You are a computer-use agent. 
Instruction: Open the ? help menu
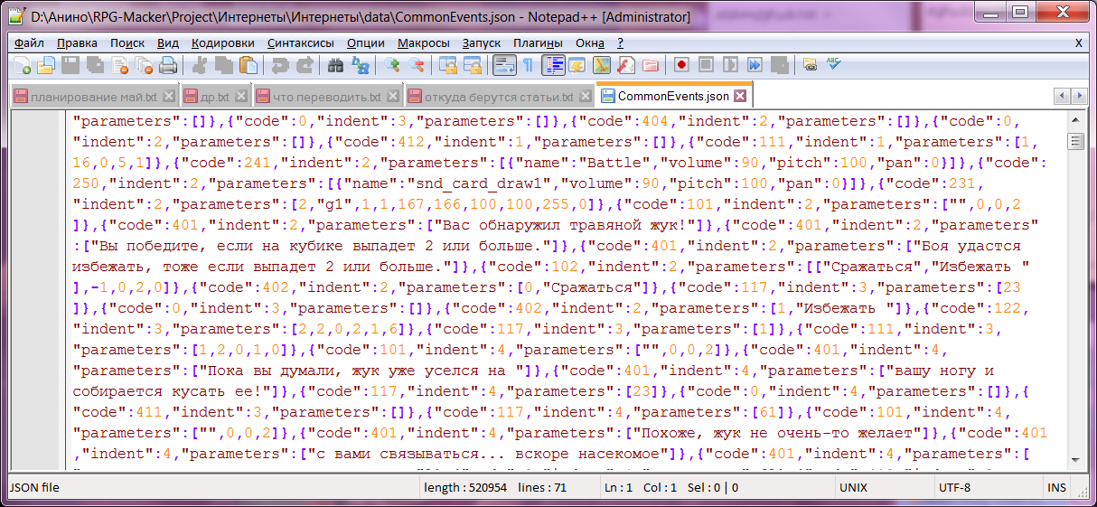620,42
